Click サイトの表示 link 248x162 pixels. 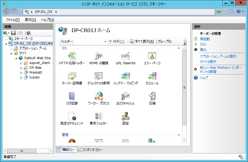pos(208,62)
